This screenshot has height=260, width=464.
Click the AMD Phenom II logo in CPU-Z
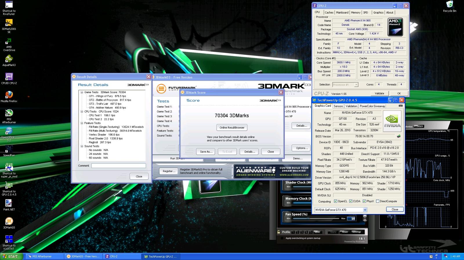pyautogui.click(x=395, y=27)
